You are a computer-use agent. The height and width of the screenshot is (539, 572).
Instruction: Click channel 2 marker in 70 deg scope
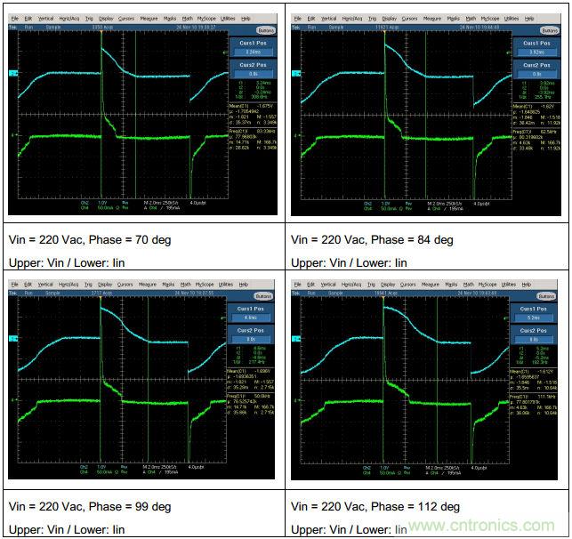(x=12, y=74)
